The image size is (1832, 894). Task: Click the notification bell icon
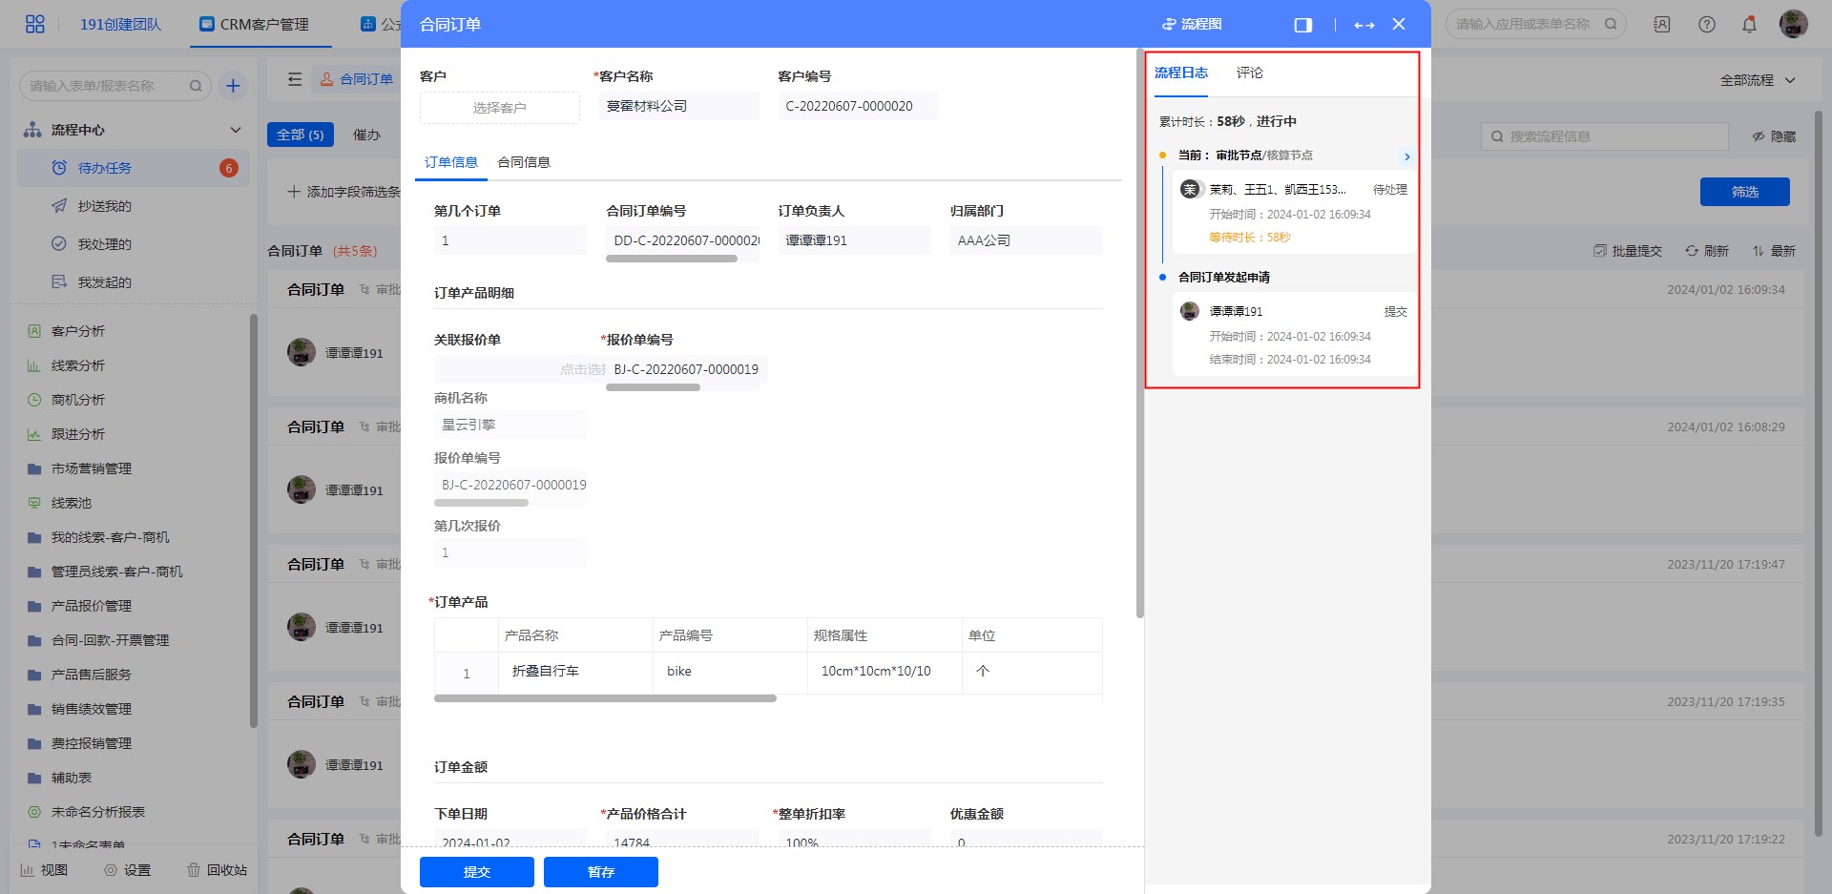(1749, 24)
